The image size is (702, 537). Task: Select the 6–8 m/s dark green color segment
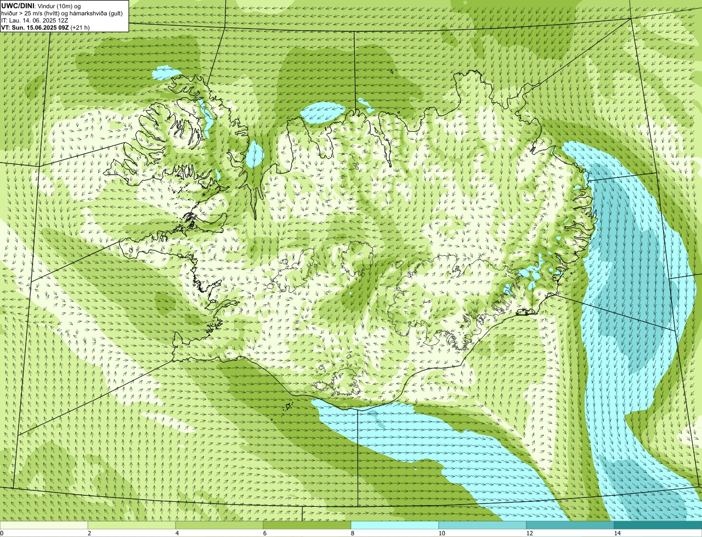click(307, 525)
